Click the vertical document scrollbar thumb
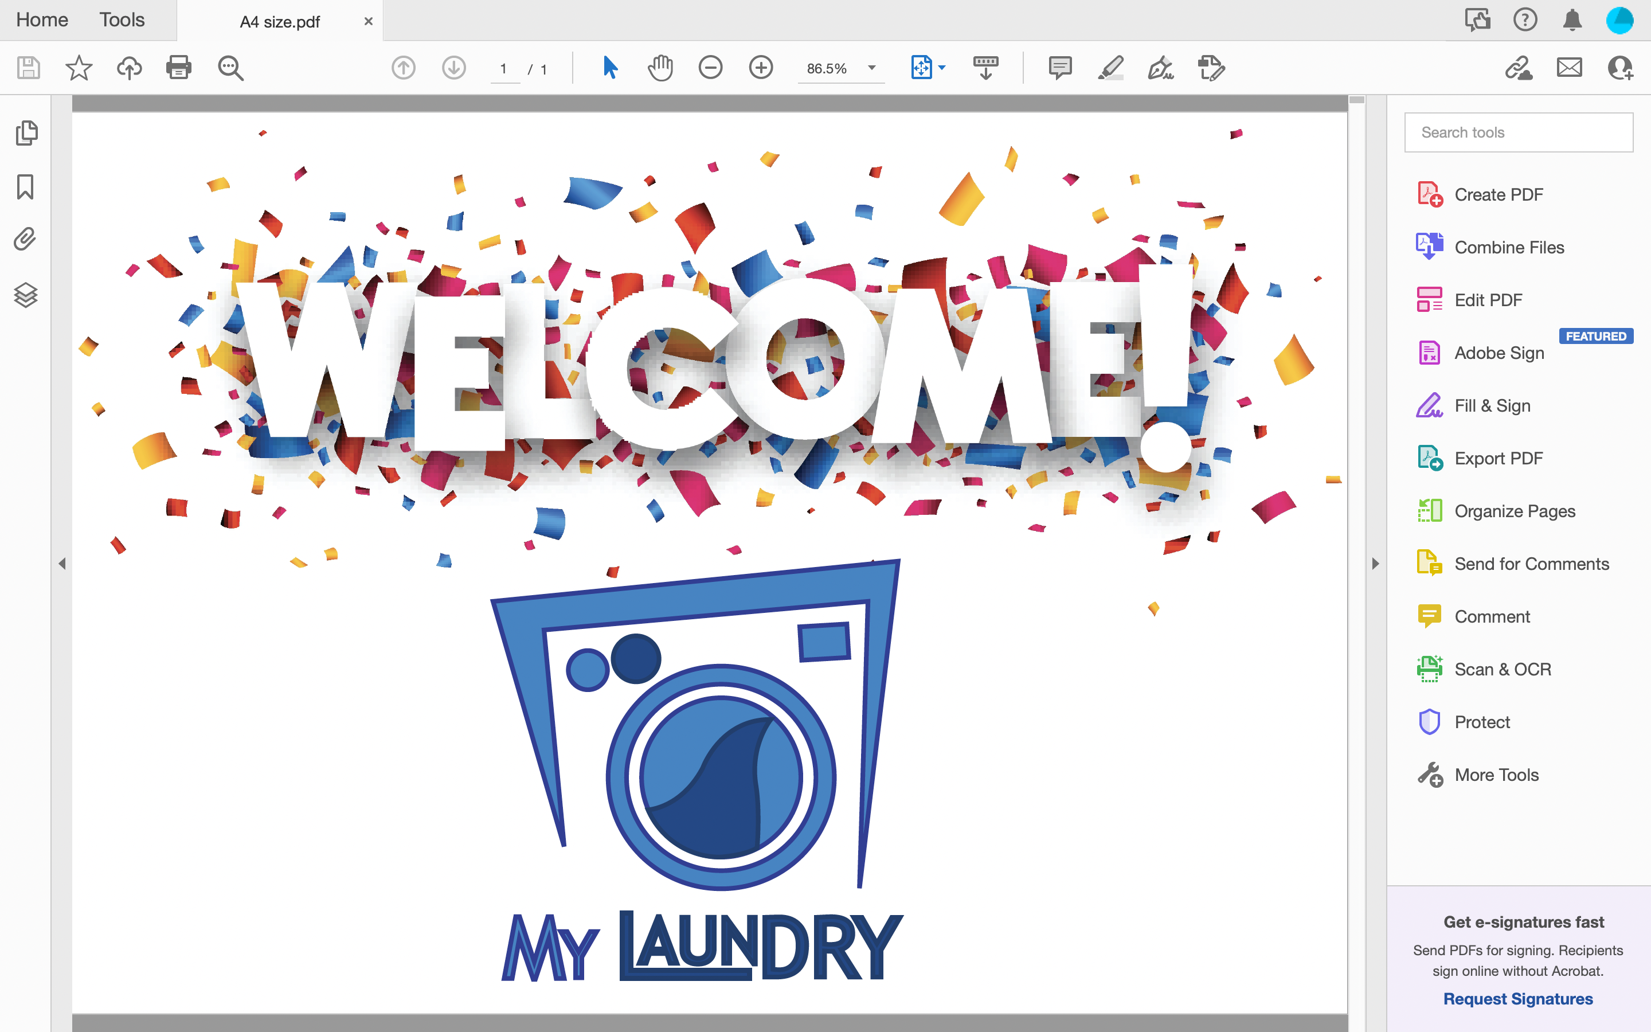1651x1032 pixels. (1357, 100)
